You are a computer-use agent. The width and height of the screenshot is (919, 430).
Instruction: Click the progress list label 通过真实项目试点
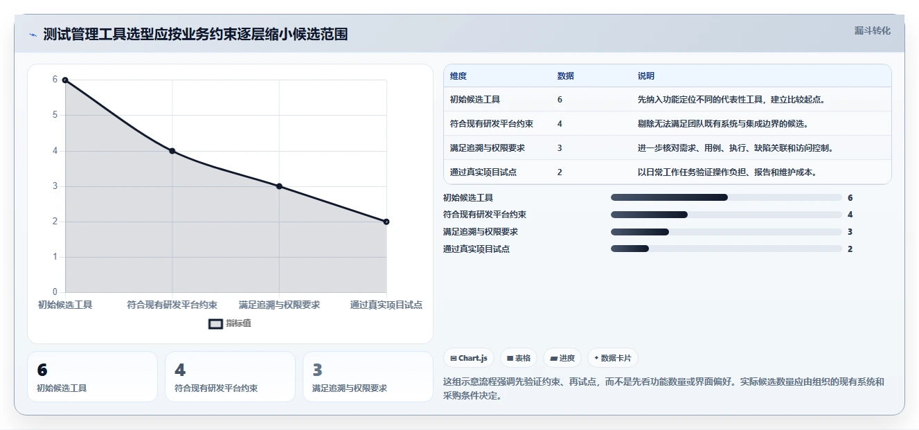[x=476, y=249]
